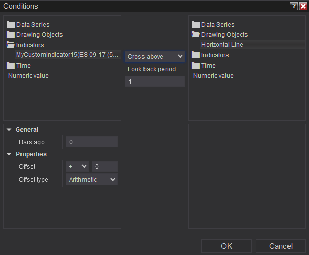Select the right Numeric value item
This screenshot has width=309, height=255.
point(213,75)
